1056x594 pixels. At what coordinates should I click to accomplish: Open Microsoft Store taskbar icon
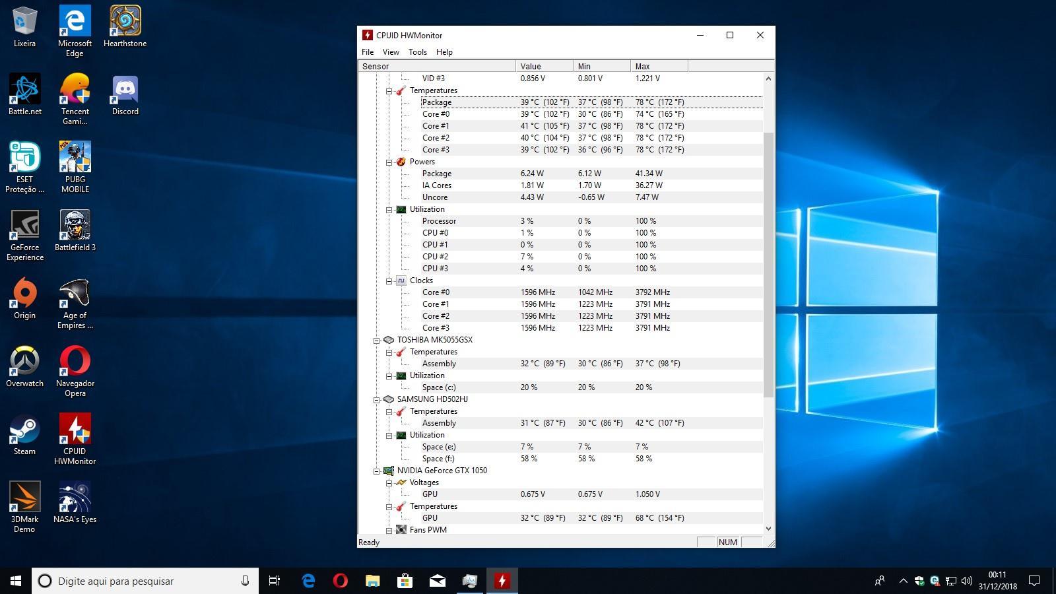point(405,581)
